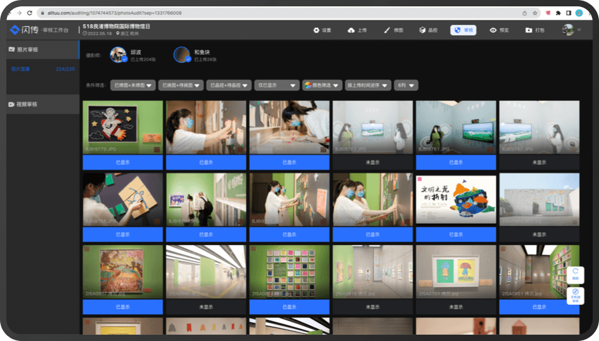
Task: Open the 按上传时间逆序 sort dropdown
Action: pos(368,85)
